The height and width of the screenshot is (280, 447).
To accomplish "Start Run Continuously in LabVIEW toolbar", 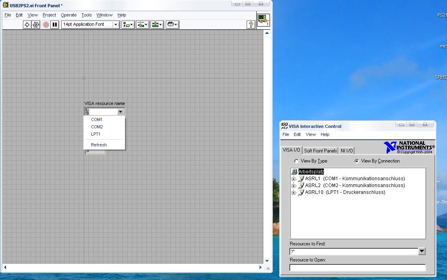I will 36,25.
